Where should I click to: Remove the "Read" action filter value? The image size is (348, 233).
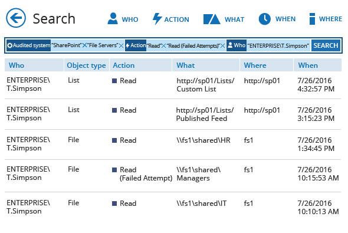coord(163,46)
